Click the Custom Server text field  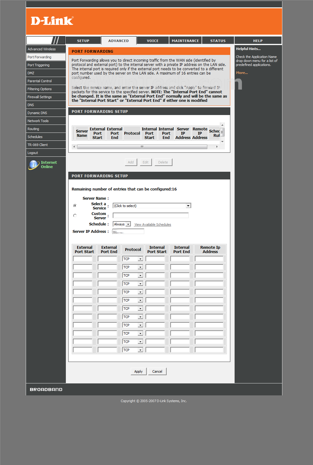(151, 216)
